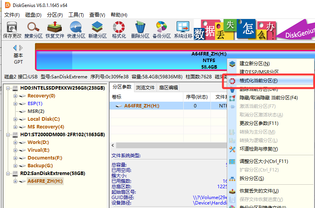Select HD1:ST2000DM008-2FR102(1863GB) disk entry
Screen dimensions: 315x208
pyautogui.click(x=63, y=135)
